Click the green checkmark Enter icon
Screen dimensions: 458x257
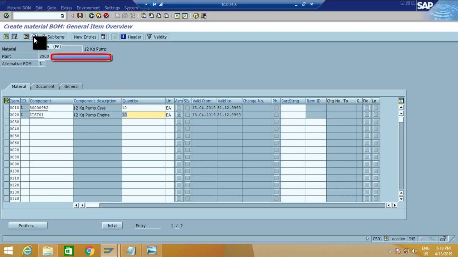[x=6, y=16]
